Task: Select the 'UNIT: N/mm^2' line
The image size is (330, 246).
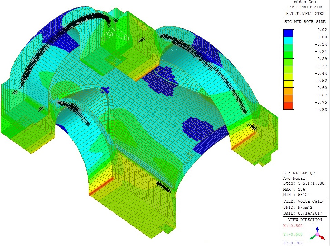Action: [298, 207]
